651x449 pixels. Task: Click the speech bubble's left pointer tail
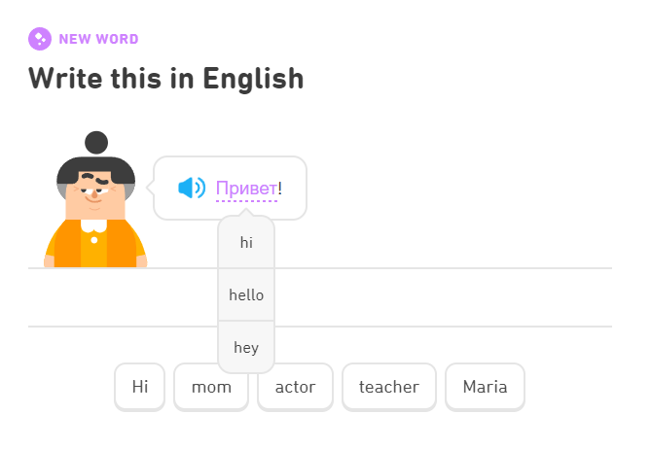pos(151,189)
